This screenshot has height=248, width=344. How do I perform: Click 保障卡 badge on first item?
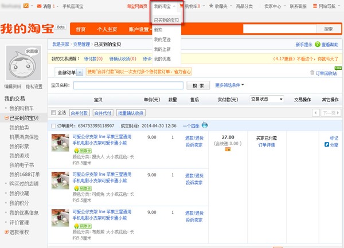tap(83, 151)
